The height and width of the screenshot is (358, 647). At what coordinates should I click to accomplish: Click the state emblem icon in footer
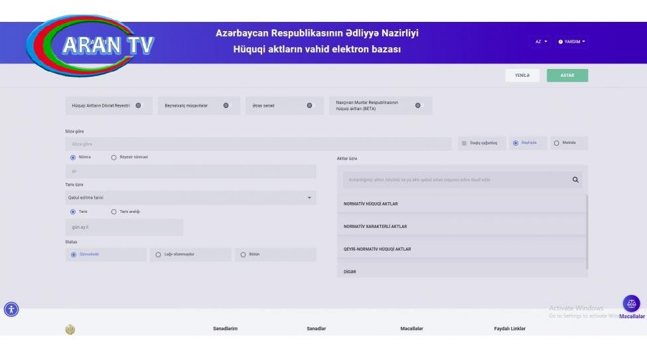pos(71,329)
